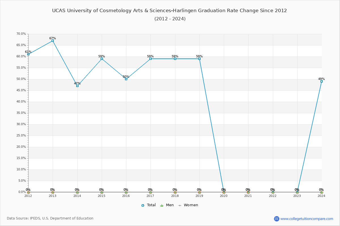
Task: Click the 5.0% y-axis label
Action: click(22, 181)
